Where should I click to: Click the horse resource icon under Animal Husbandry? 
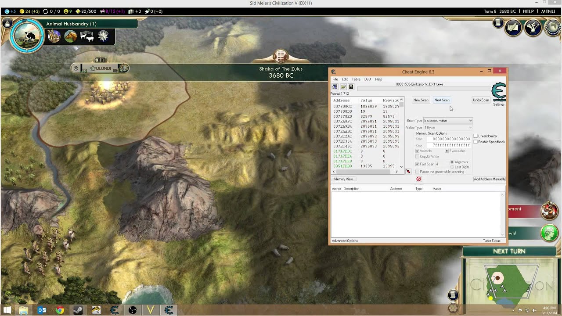[x=71, y=36]
